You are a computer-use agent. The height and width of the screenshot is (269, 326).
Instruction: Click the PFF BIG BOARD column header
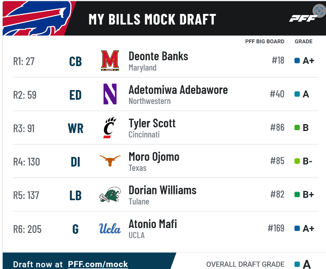pos(265,41)
